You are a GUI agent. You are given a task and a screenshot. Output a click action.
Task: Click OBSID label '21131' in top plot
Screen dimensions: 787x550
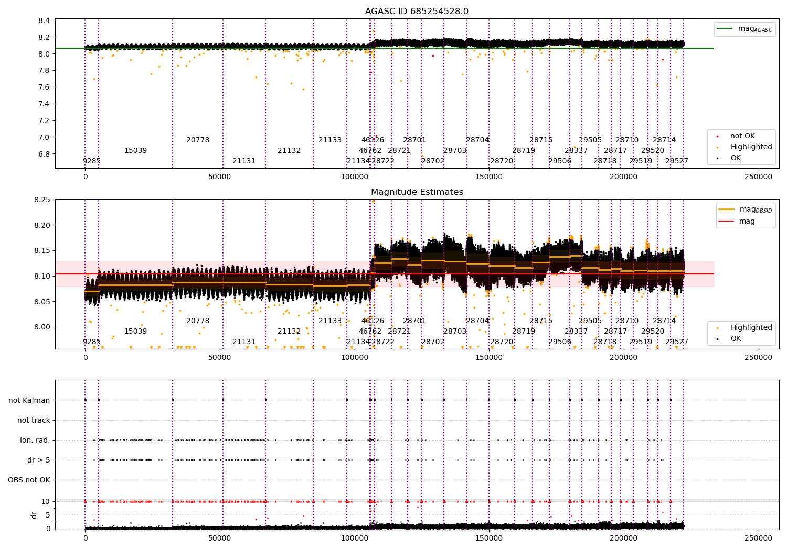tap(244, 161)
